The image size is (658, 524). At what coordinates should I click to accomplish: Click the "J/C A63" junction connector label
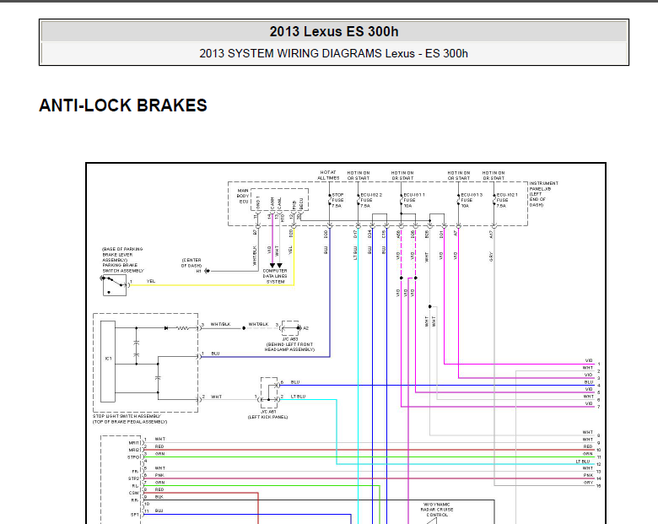coord(290,339)
